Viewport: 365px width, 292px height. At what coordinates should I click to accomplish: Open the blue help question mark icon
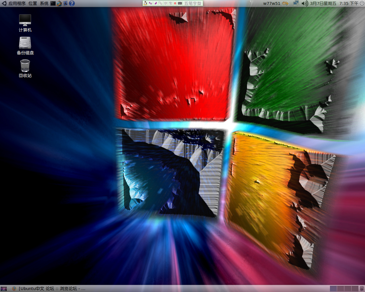pyautogui.click(x=72, y=3)
